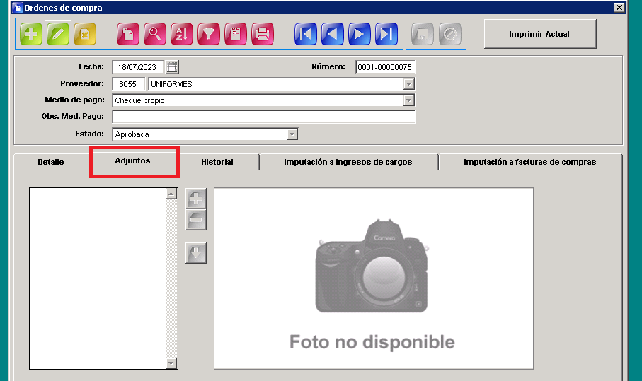
Task: Click the Obs. Med. Pago input field
Action: (264, 117)
